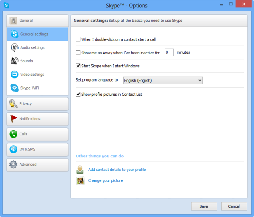Minimize the Skype Options window

pos(221,4)
